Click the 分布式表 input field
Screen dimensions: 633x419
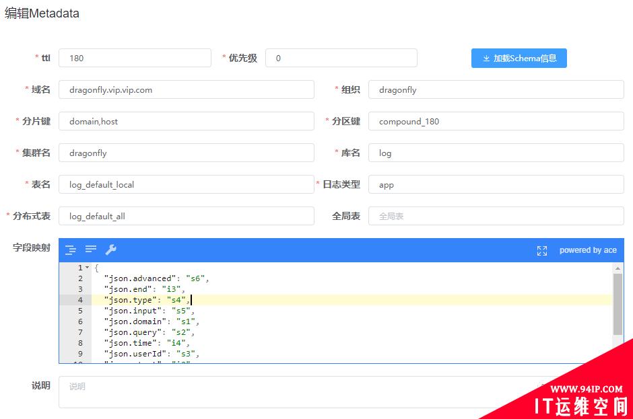coord(187,216)
